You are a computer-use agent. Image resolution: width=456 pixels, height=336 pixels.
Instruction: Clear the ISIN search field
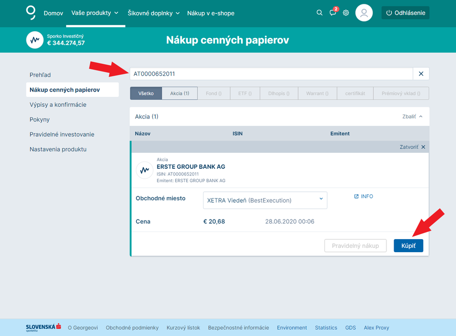pyautogui.click(x=421, y=74)
